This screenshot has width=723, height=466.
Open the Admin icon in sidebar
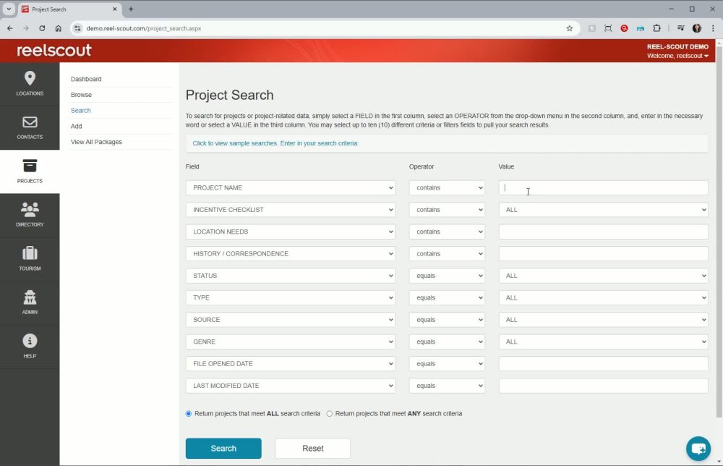pyautogui.click(x=30, y=297)
